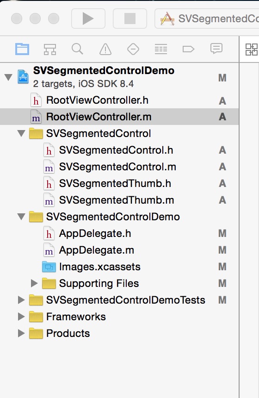Expand the Supporting Files group

coord(34,283)
